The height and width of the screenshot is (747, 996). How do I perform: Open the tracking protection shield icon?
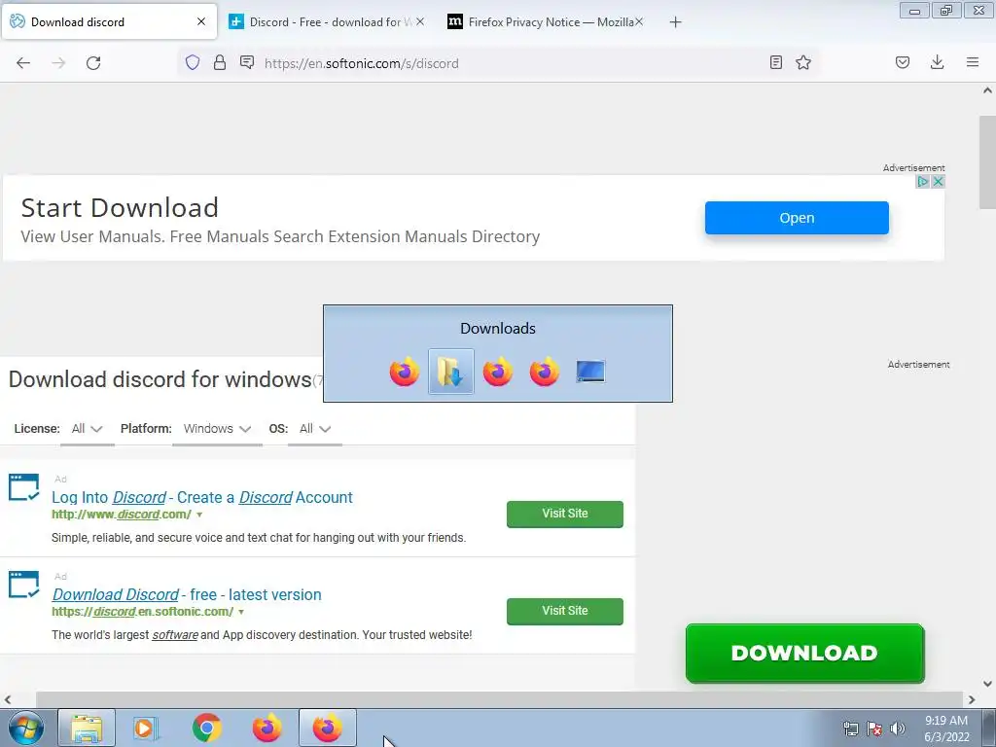point(193,62)
